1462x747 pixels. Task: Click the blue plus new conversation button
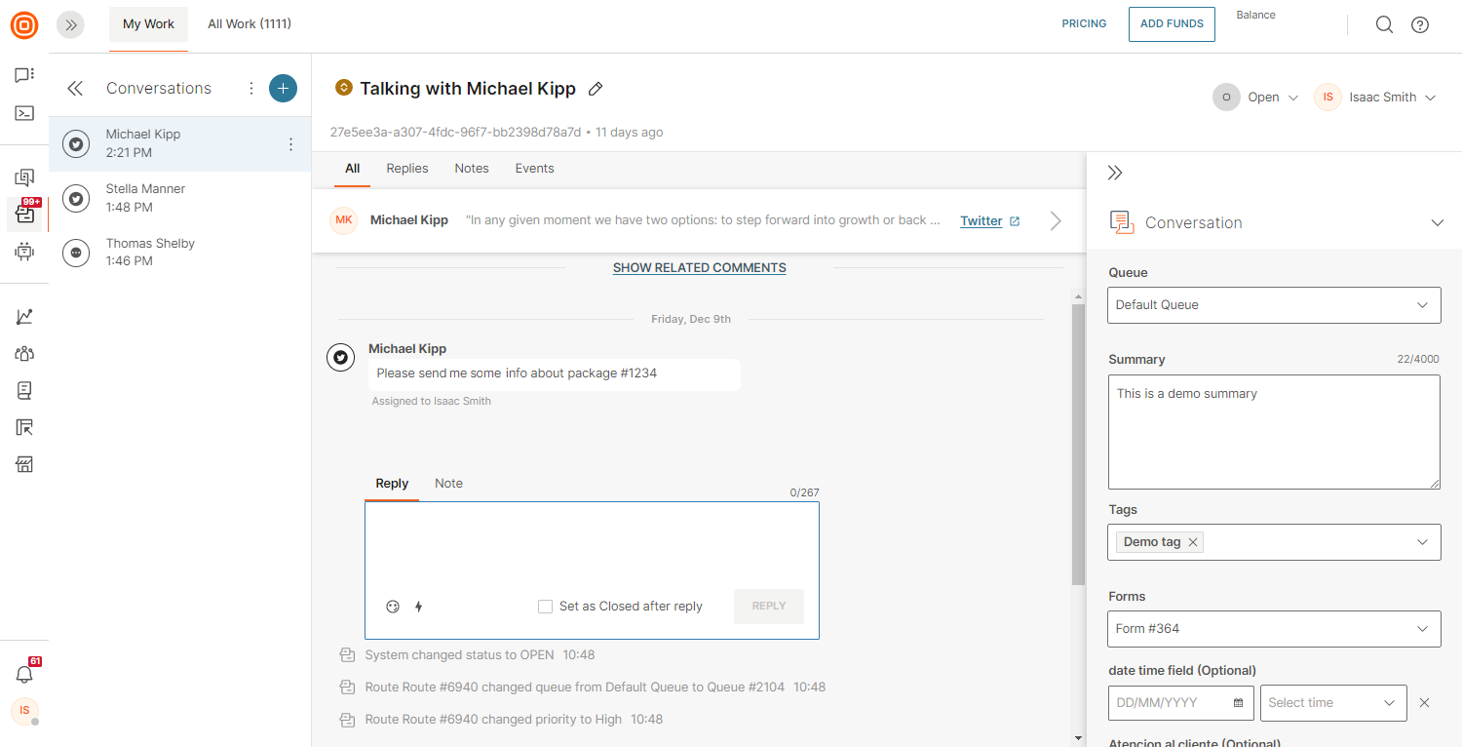(283, 88)
